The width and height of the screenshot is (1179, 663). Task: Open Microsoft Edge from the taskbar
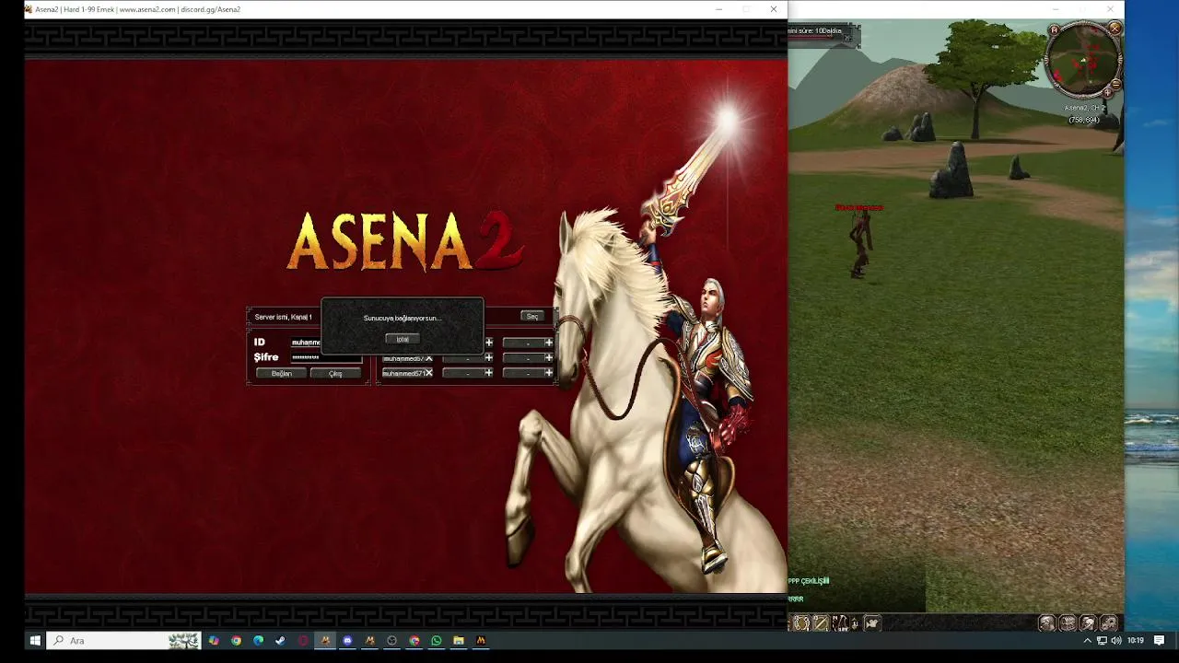tap(258, 640)
